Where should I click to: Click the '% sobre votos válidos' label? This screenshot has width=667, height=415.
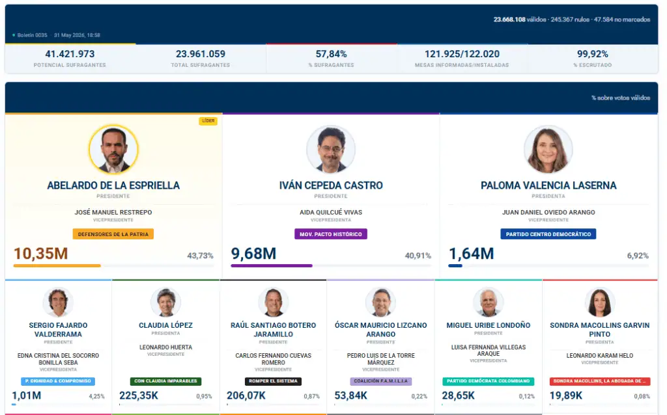pyautogui.click(x=621, y=98)
